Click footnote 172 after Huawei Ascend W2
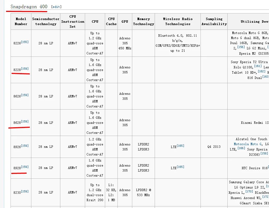Screen dimensions: 269x208 [266, 197]
